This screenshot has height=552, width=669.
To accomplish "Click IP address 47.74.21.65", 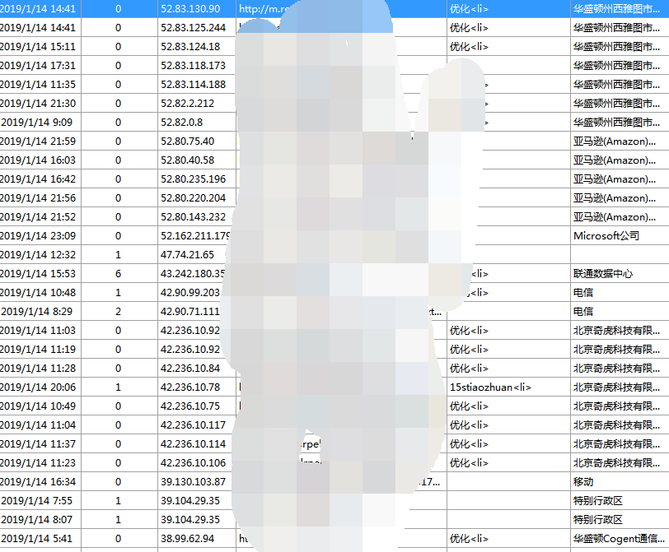I will 187,255.
